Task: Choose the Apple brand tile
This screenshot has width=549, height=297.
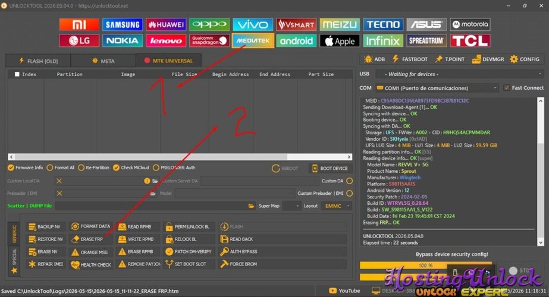Action: (x=340, y=40)
